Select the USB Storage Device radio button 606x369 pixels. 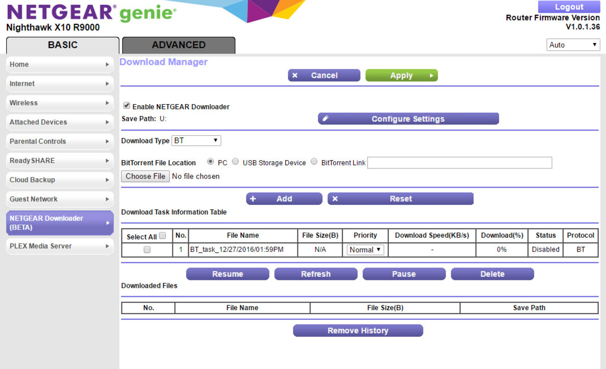click(x=235, y=162)
